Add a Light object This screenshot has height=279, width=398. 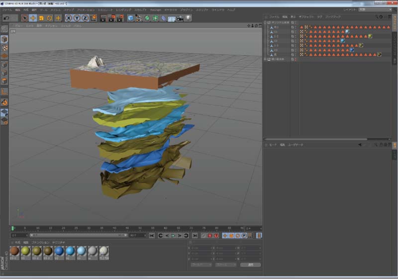188,18
